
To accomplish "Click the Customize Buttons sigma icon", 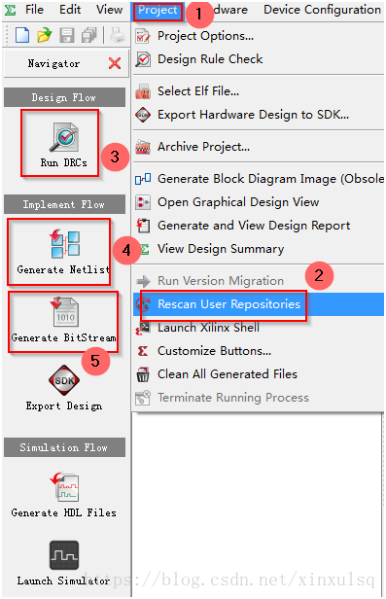I will pyautogui.click(x=143, y=351).
